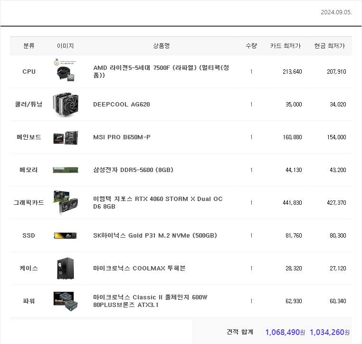The height and width of the screenshot is (344, 362).
Task: Click the 1,034,260원 cash total price
Action: (x=329, y=332)
